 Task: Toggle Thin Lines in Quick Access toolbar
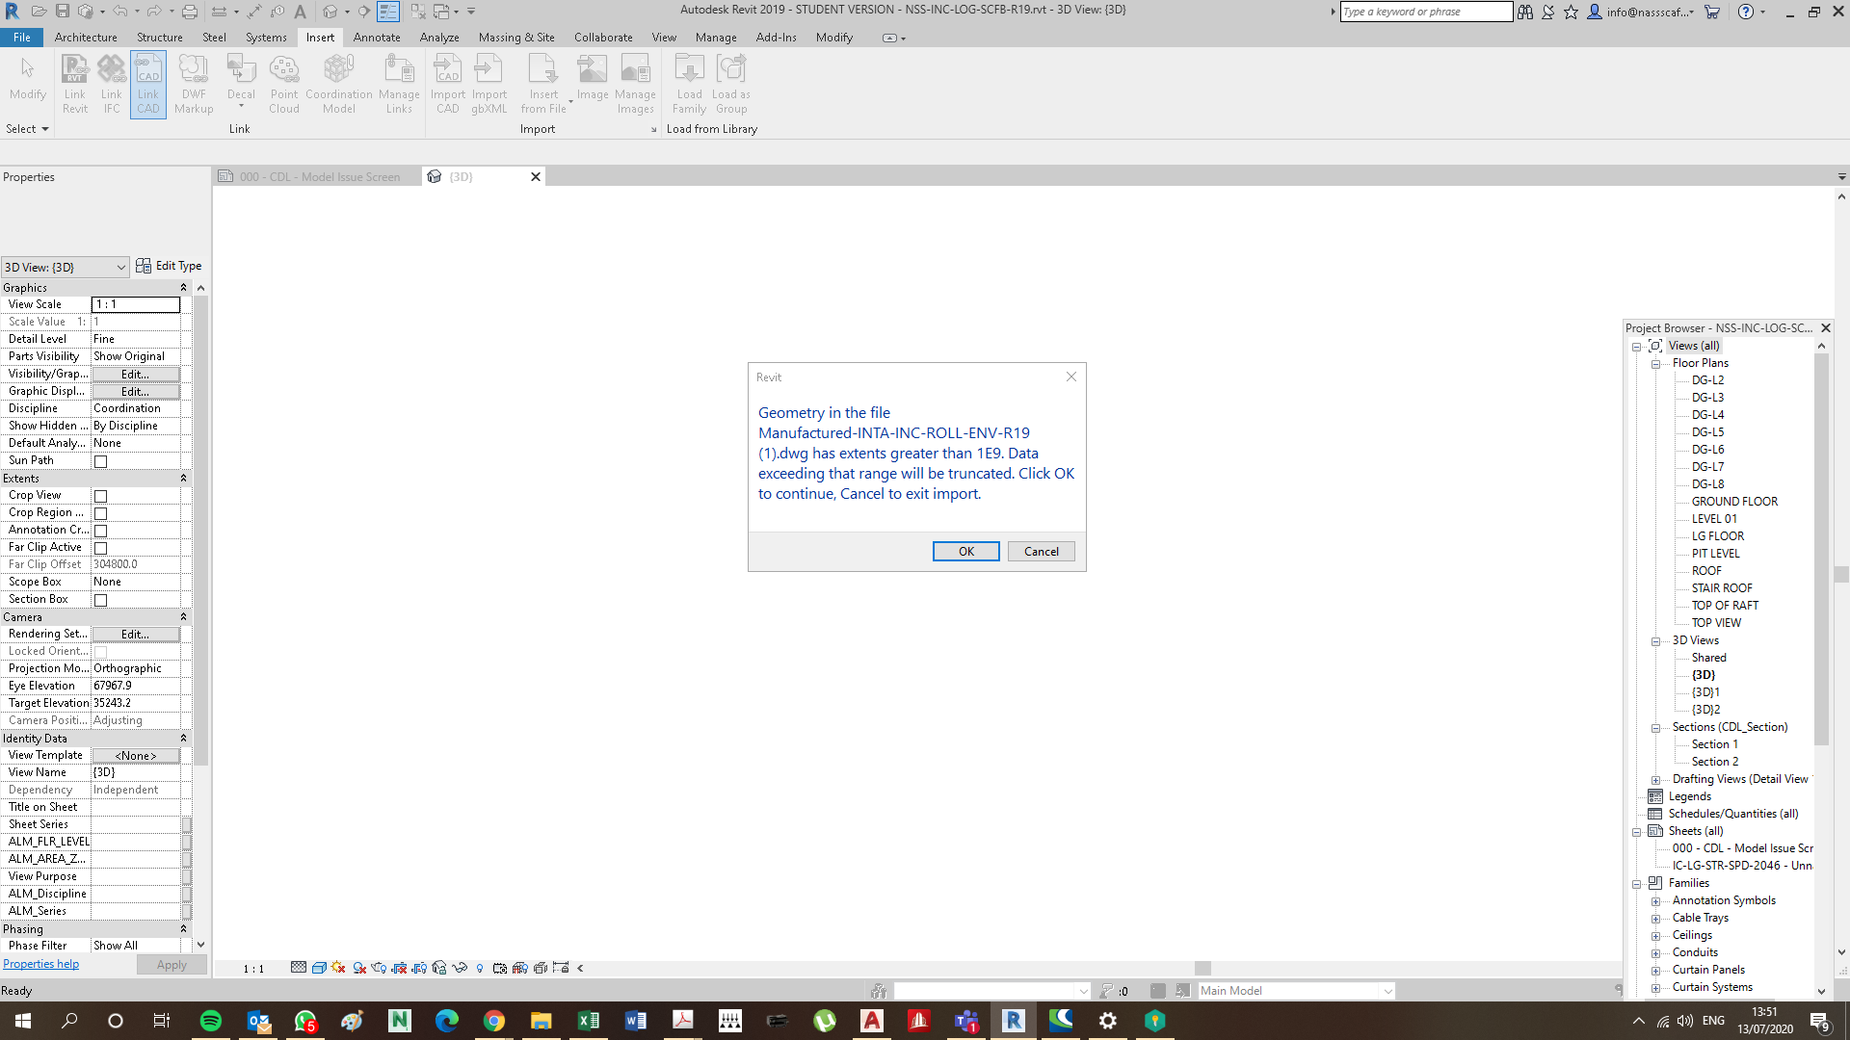[388, 11]
